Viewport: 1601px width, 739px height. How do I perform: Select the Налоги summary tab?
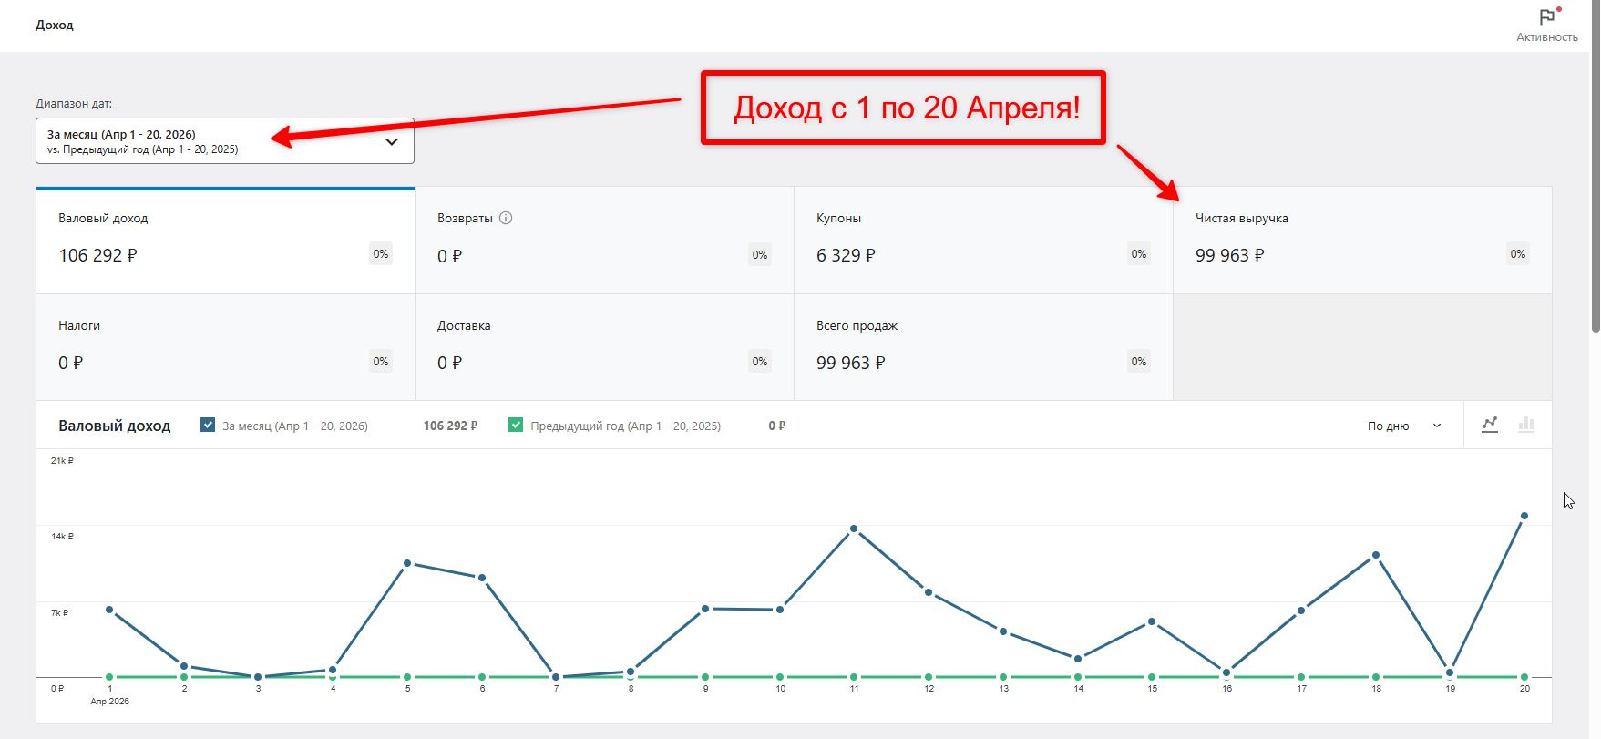[225, 347]
